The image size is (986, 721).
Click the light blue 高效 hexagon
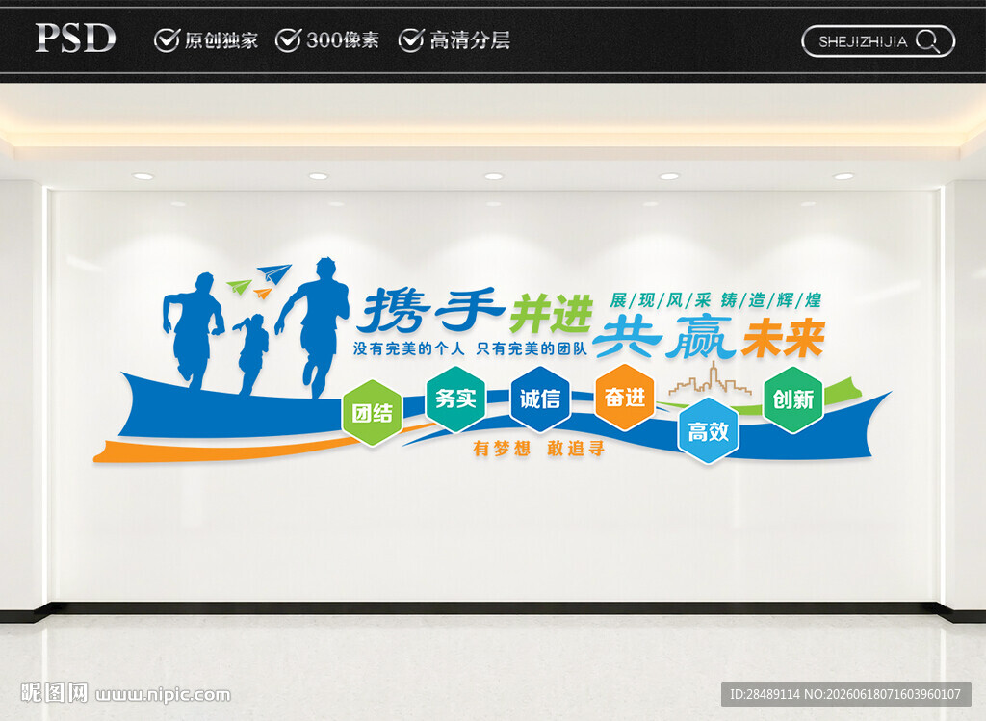[708, 431]
